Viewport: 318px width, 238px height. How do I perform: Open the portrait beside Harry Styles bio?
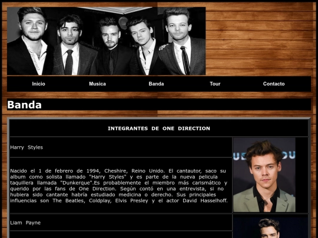pyautogui.click(x=264, y=175)
